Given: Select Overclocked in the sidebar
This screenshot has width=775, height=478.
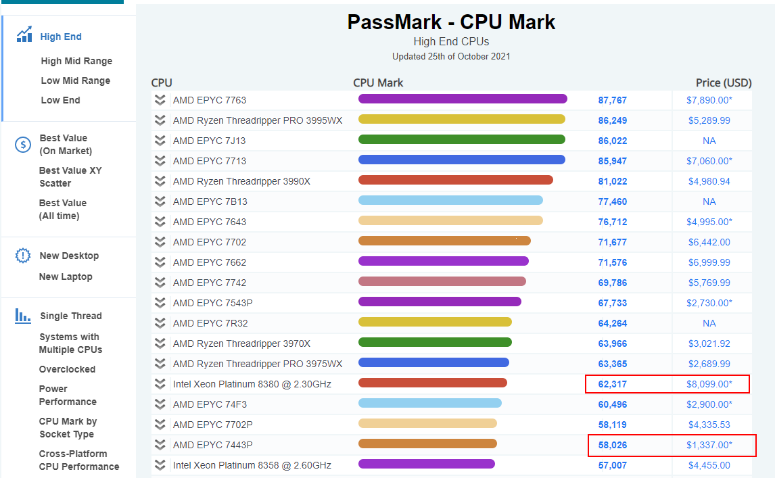Looking at the screenshot, I should 67,369.
